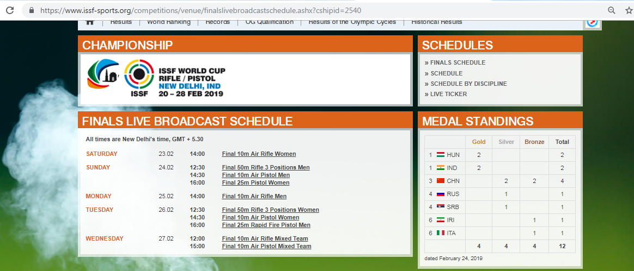634x271 pixels.
Task: Open Final 25m Rapid Fire Pistol Men
Action: pos(266,225)
